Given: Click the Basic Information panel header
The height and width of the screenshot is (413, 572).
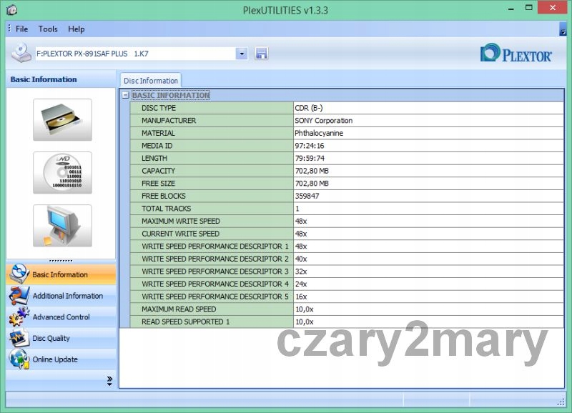Looking at the screenshot, I should 61,79.
